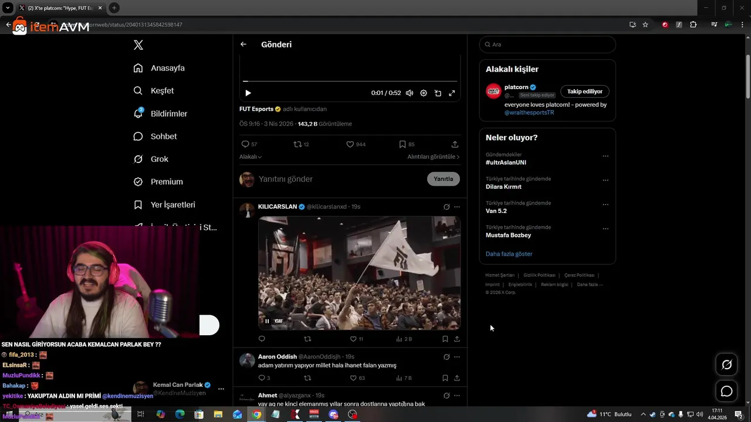
Task: Open more options for Van 5.2 trend
Action: click(605, 205)
